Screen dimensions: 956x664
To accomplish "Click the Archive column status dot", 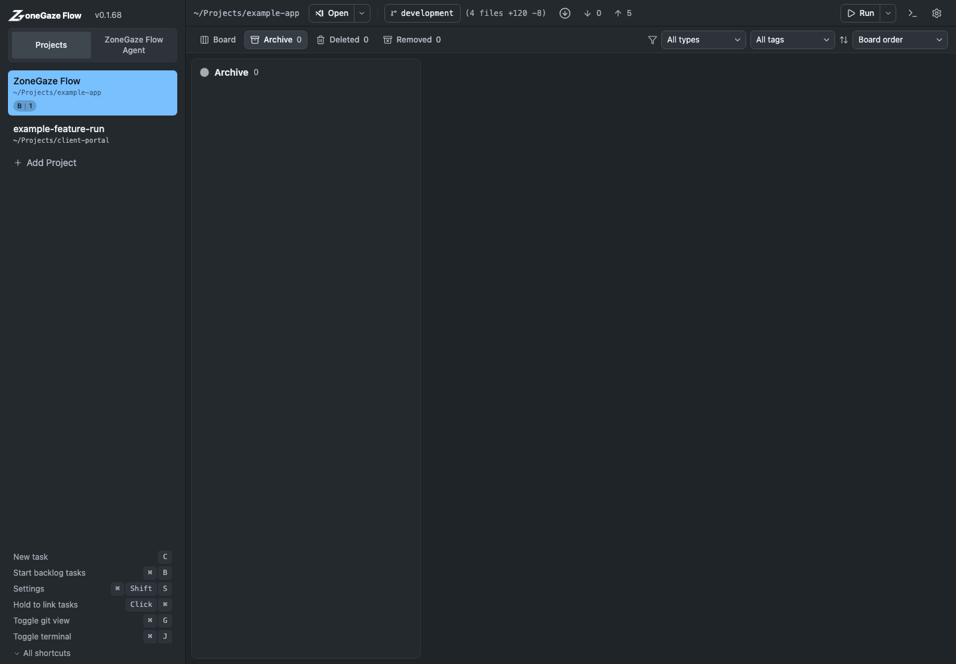I will (204, 72).
